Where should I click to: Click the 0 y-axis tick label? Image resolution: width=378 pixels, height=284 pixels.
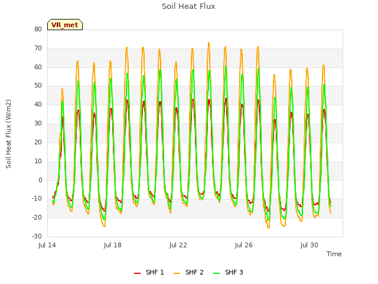tap(40, 180)
